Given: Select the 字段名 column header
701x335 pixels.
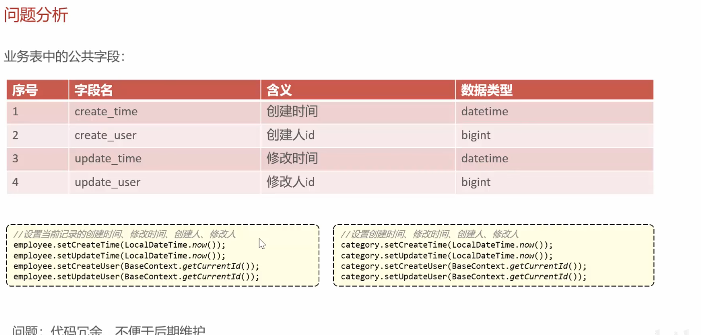Looking at the screenshot, I should tap(94, 90).
